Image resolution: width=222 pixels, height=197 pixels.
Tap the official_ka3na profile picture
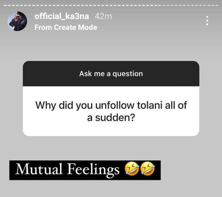click(x=17, y=21)
